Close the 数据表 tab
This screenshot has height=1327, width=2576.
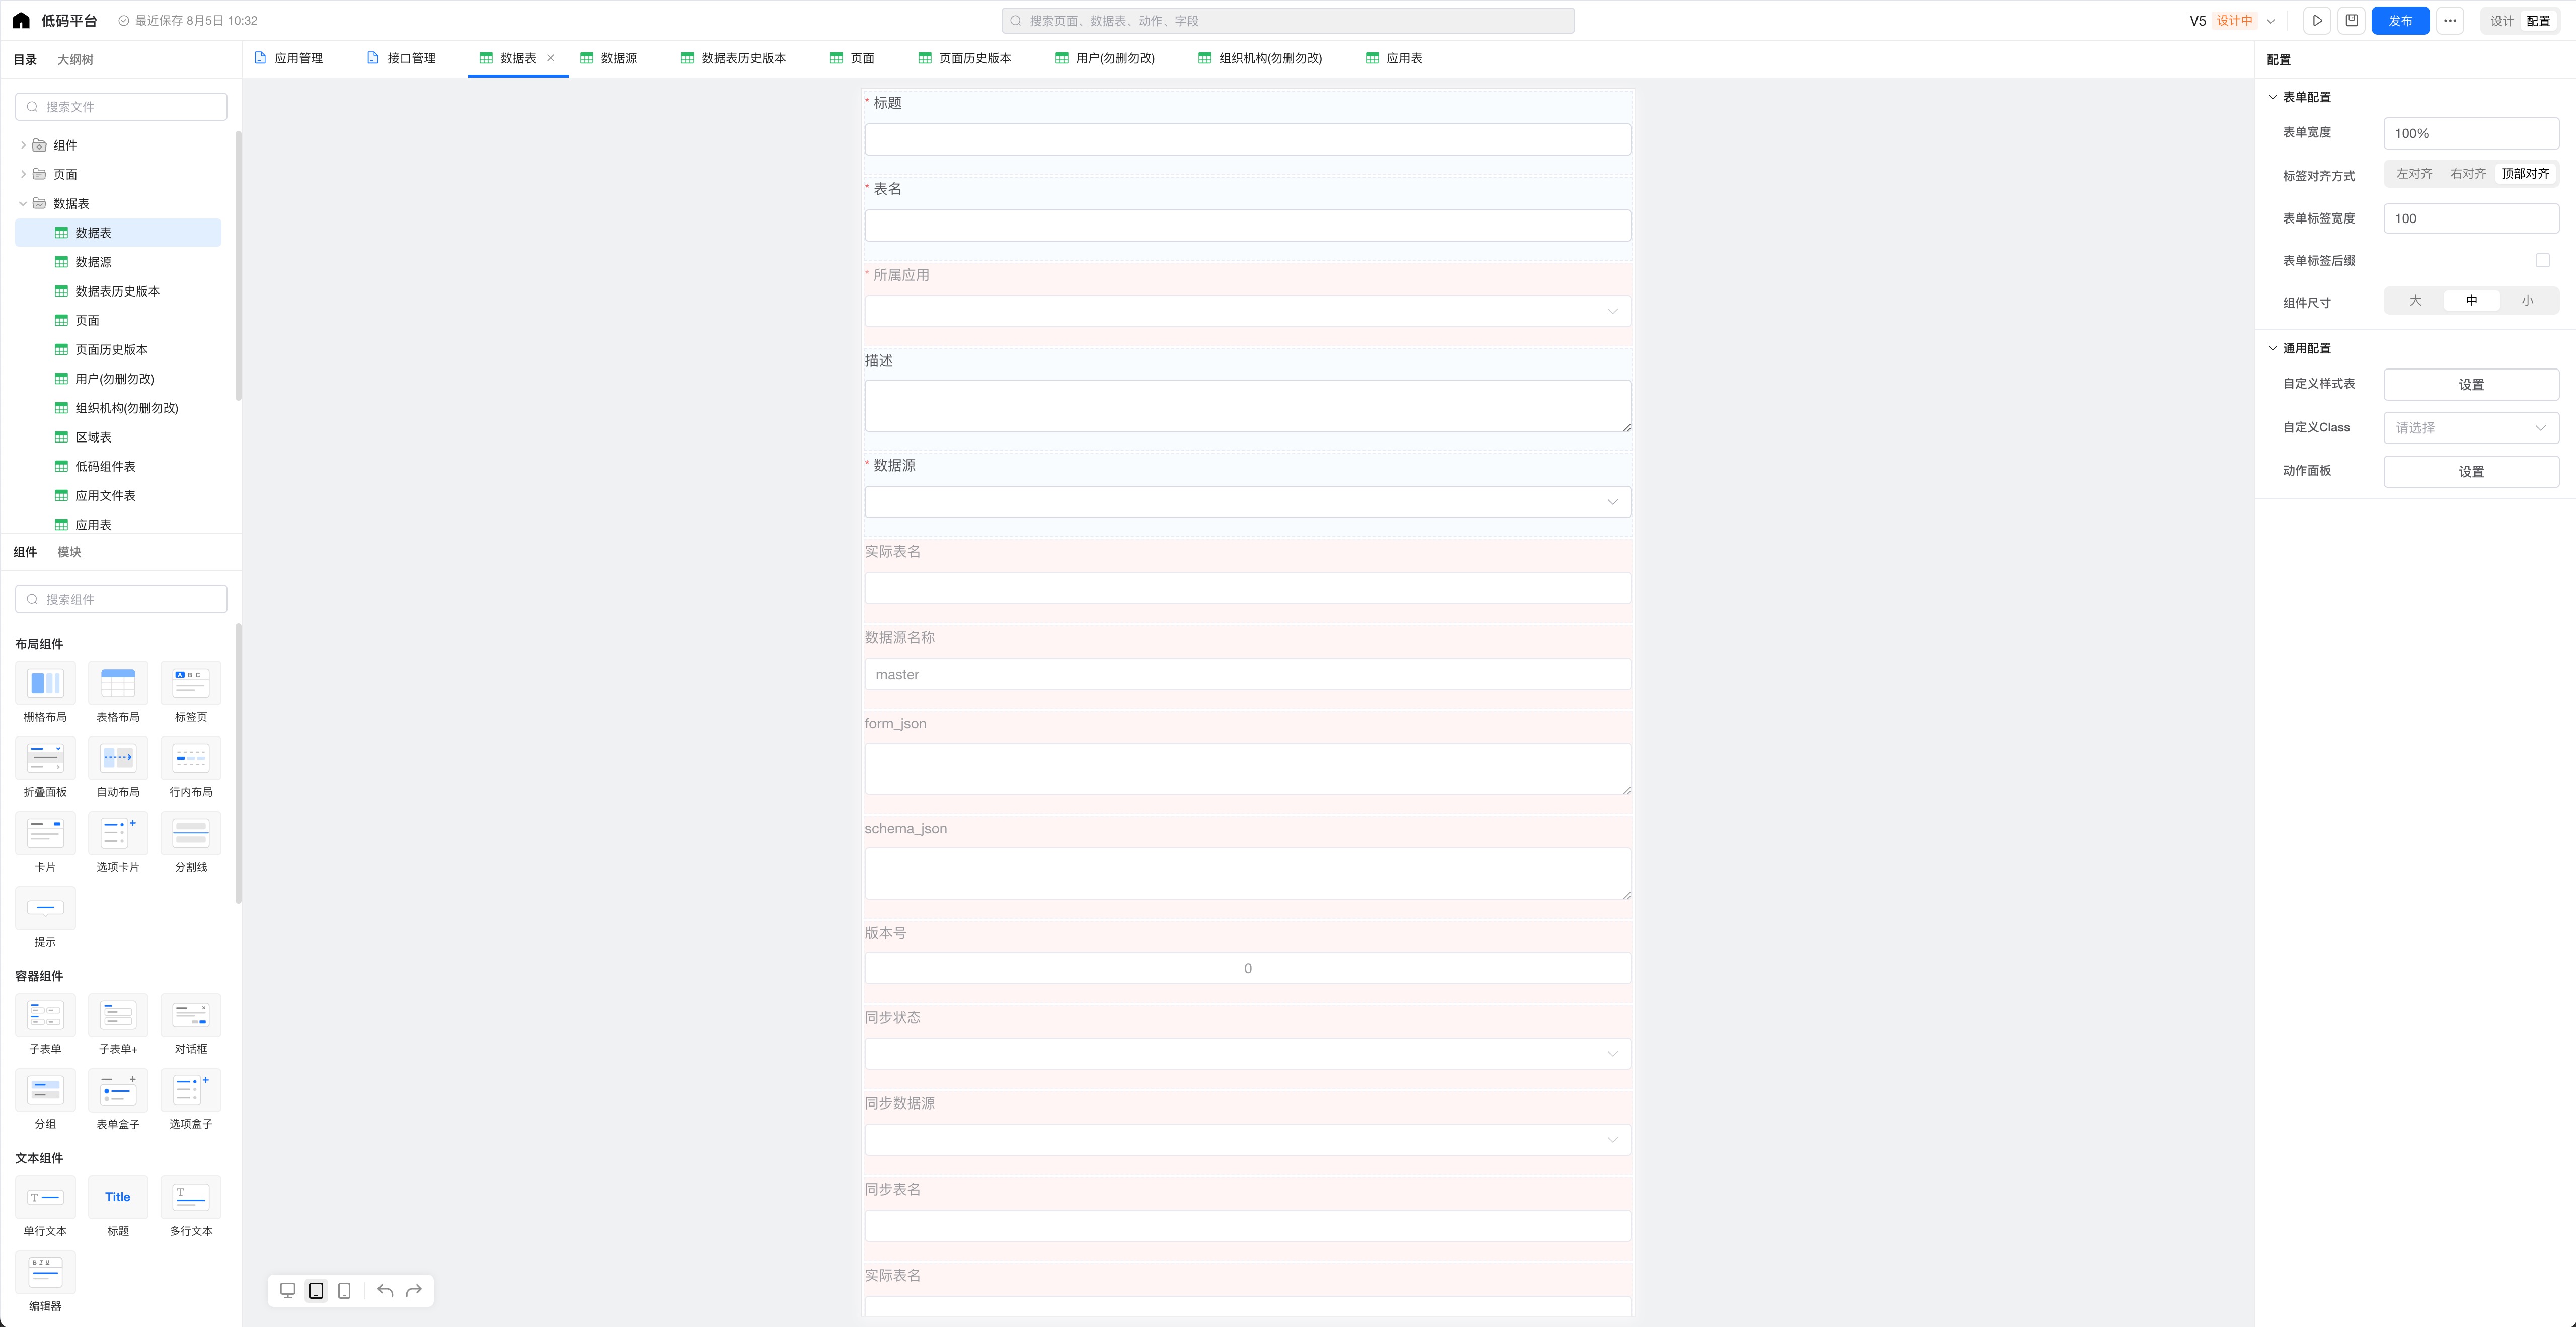click(551, 58)
